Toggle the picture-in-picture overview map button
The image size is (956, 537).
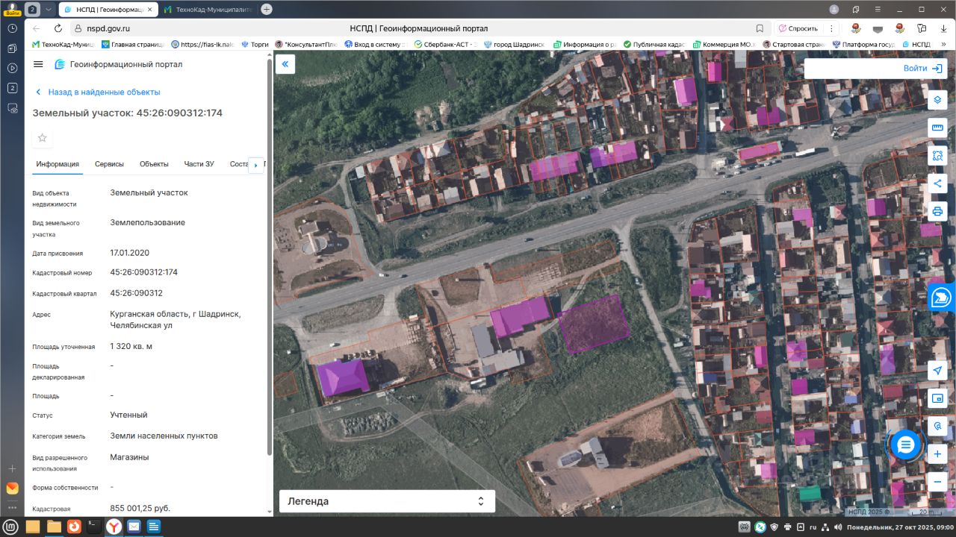[937, 398]
